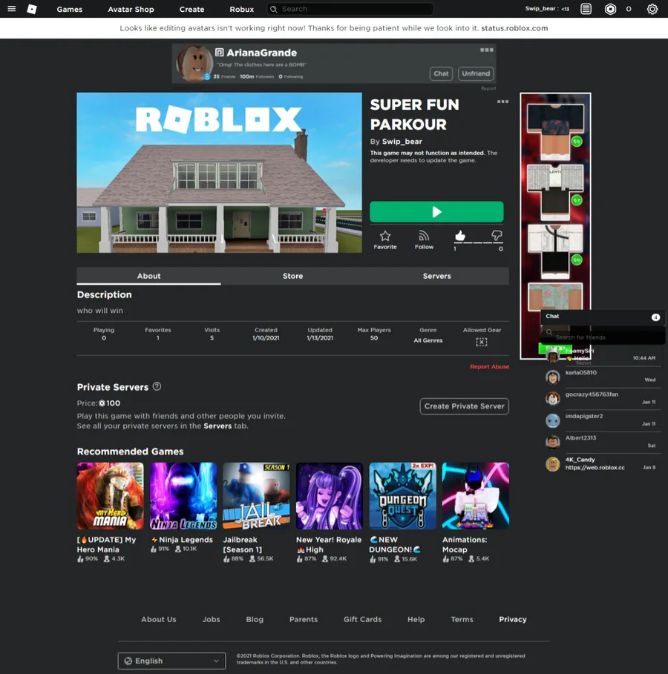Click ArianaGrande's avatar picture
The width and height of the screenshot is (668, 674).
point(194,63)
